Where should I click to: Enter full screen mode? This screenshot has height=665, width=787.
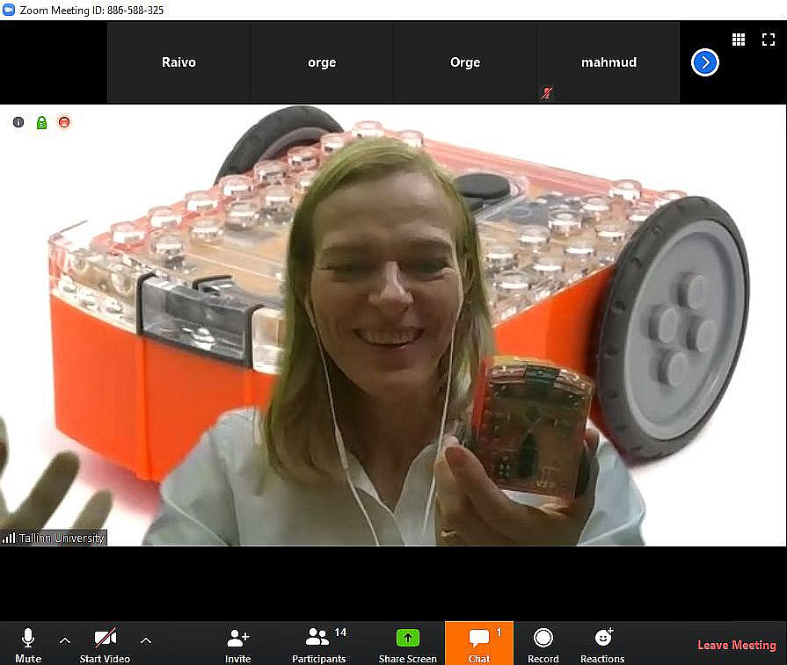767,40
